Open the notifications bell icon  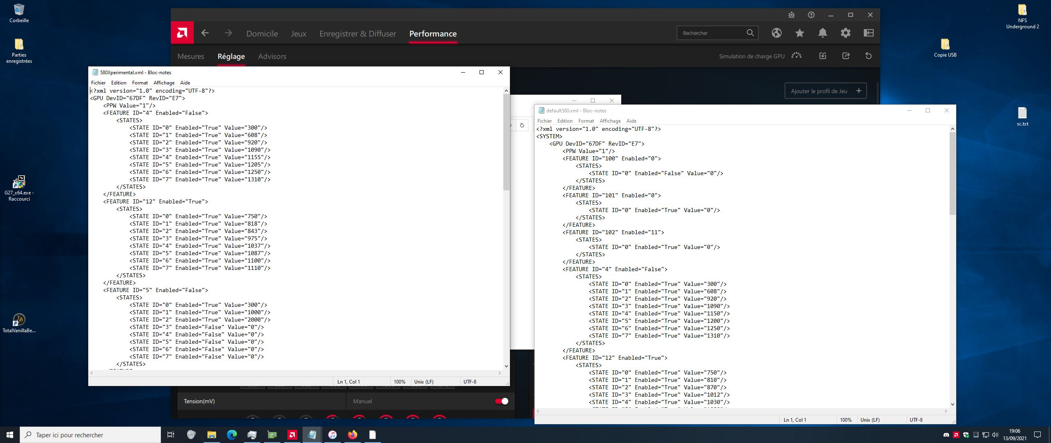(822, 33)
